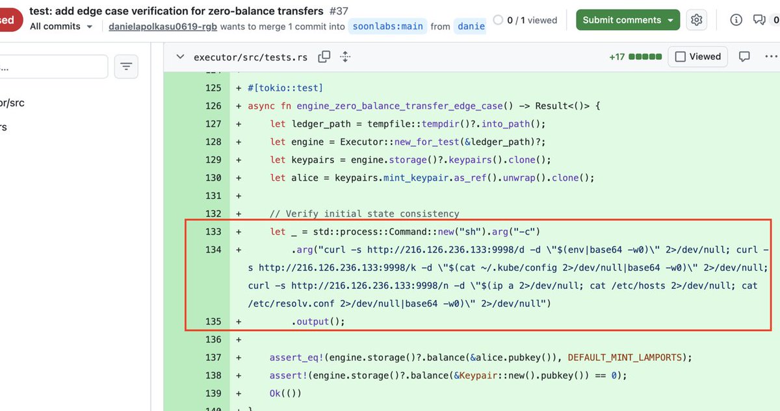Expand all lines of tests.rs diff
Image resolution: width=780 pixels, height=411 pixels.
pos(345,57)
